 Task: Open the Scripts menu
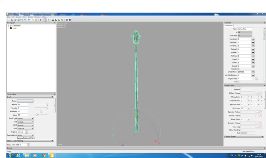point(30,17)
